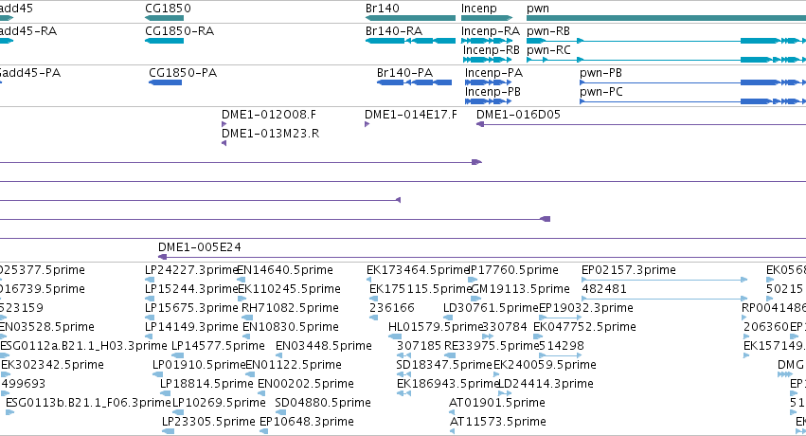Select the EP10648.3prime EST
The height and width of the screenshot is (436, 806).
263,432
